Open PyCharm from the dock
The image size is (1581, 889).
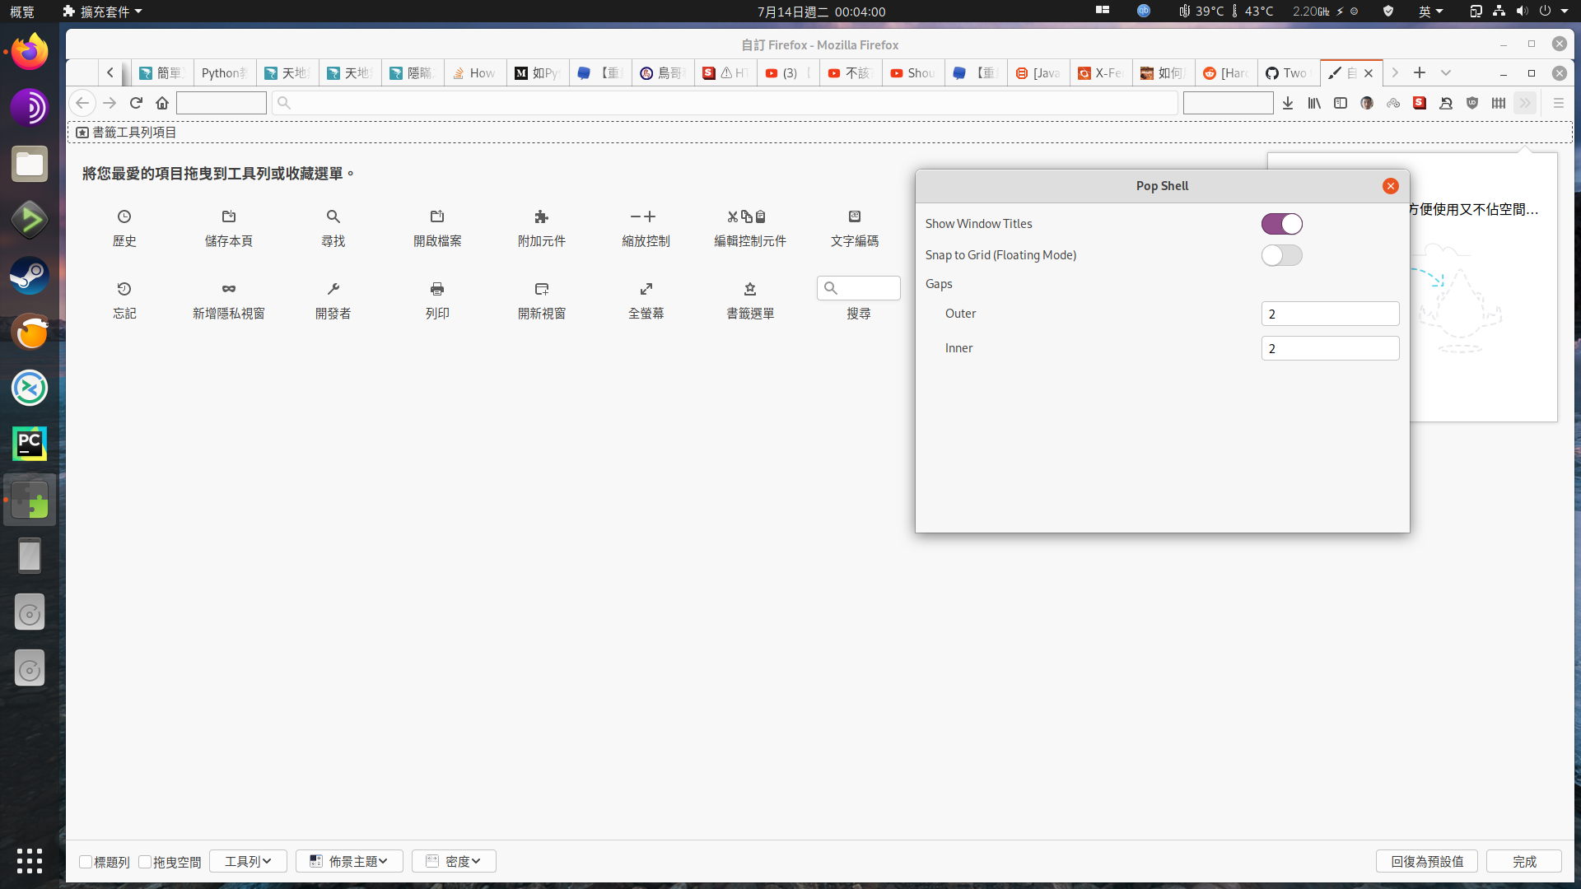[30, 444]
